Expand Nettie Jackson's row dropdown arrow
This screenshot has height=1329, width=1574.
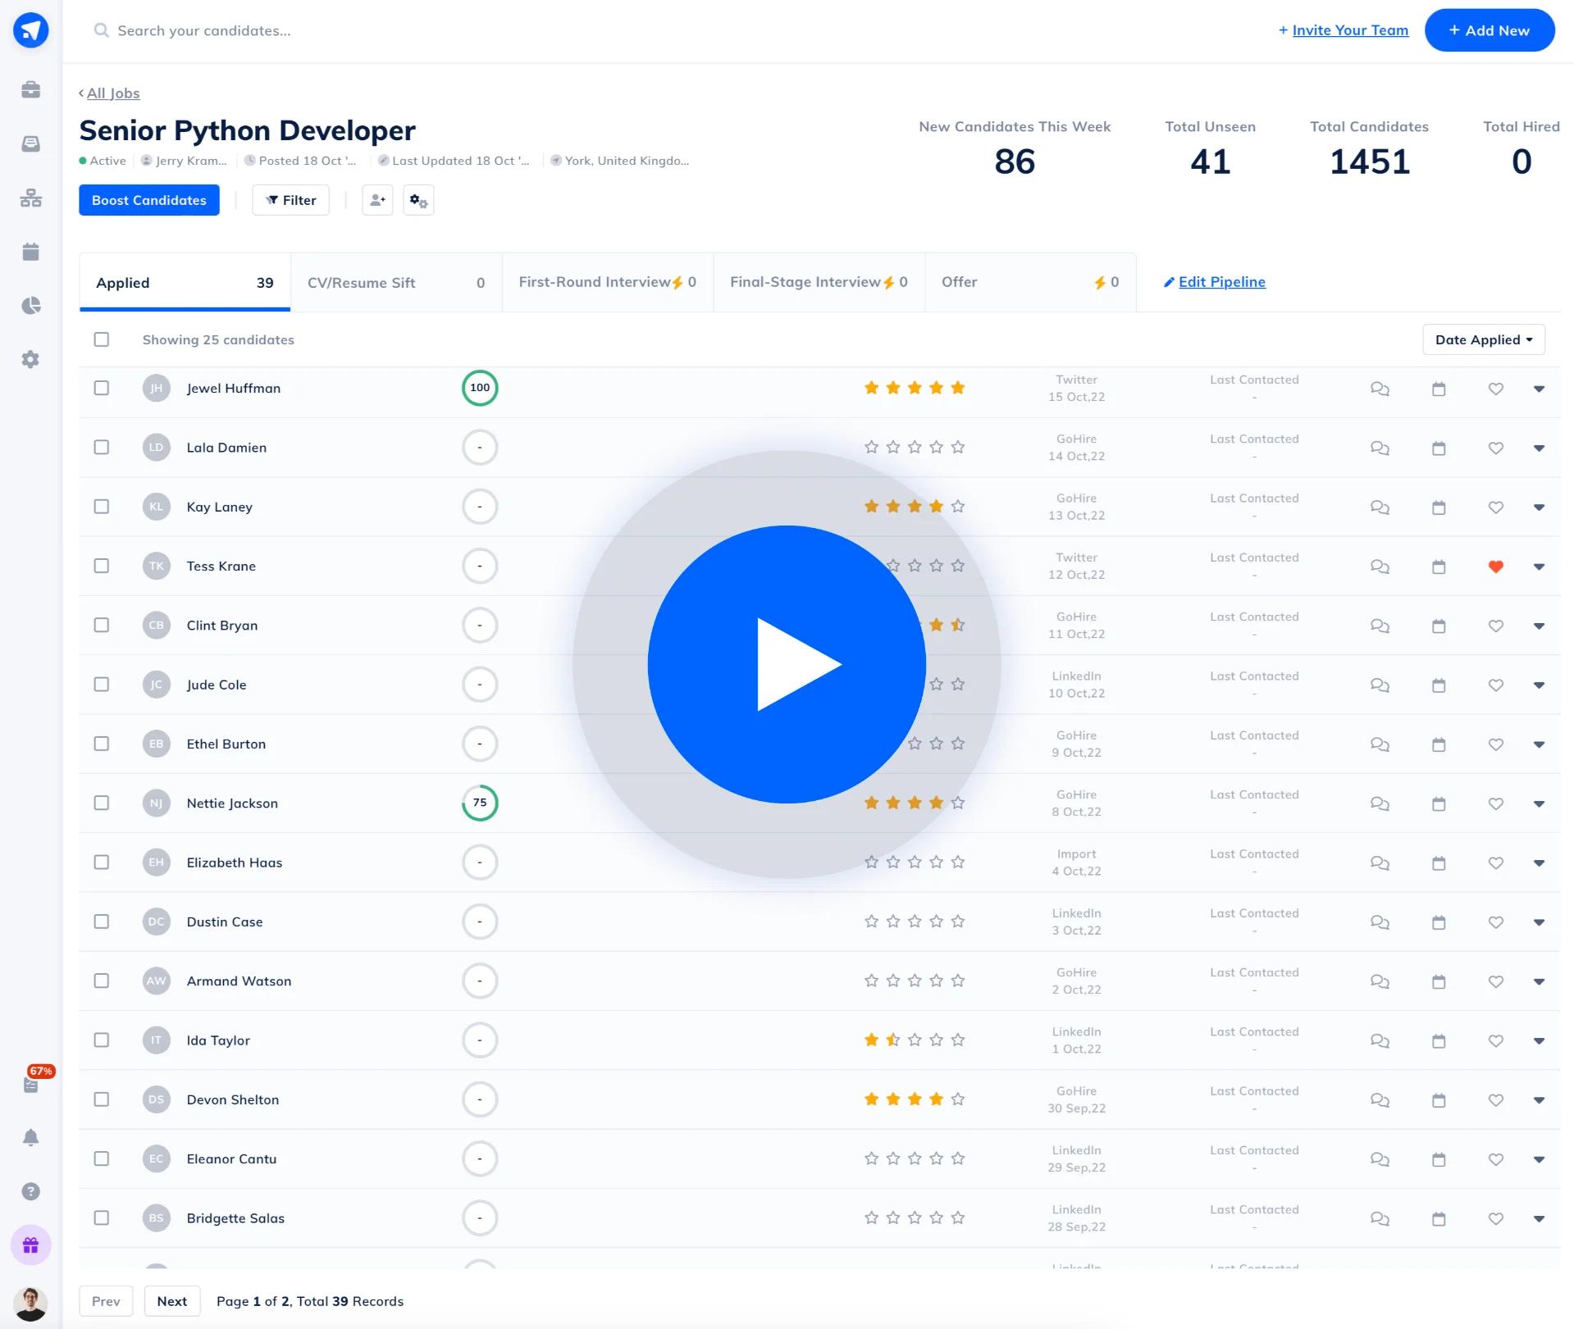[x=1539, y=803]
